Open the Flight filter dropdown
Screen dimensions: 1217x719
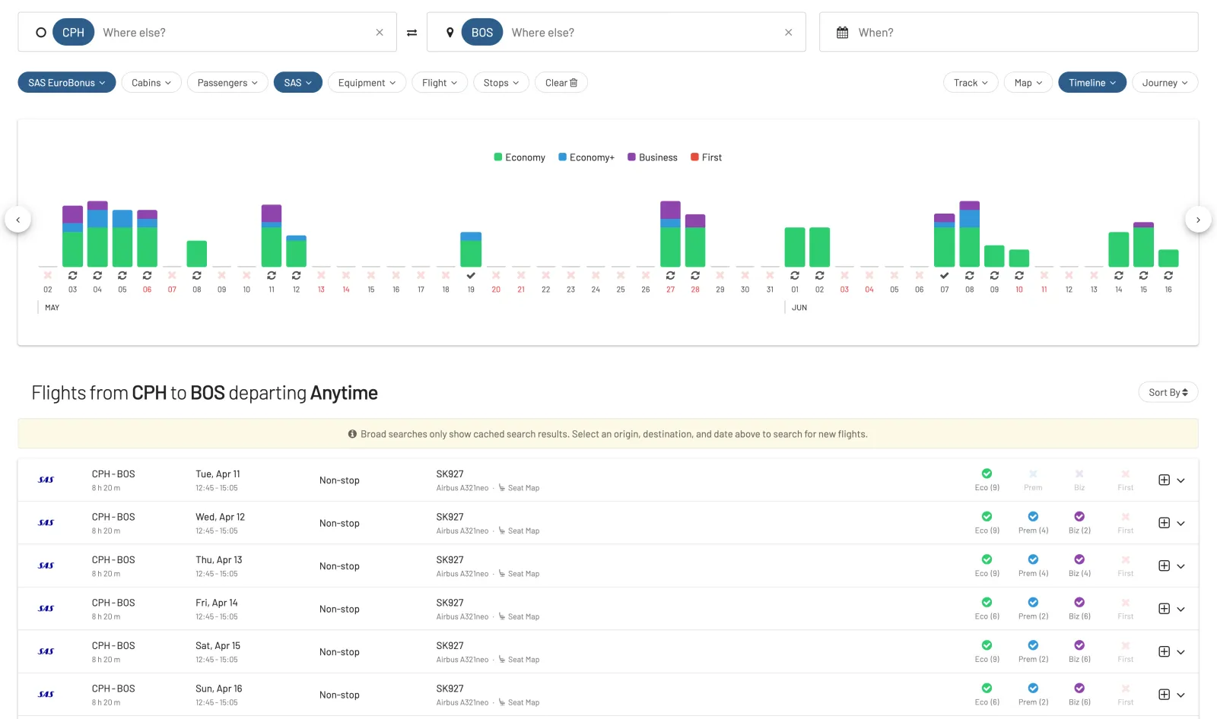(x=440, y=83)
